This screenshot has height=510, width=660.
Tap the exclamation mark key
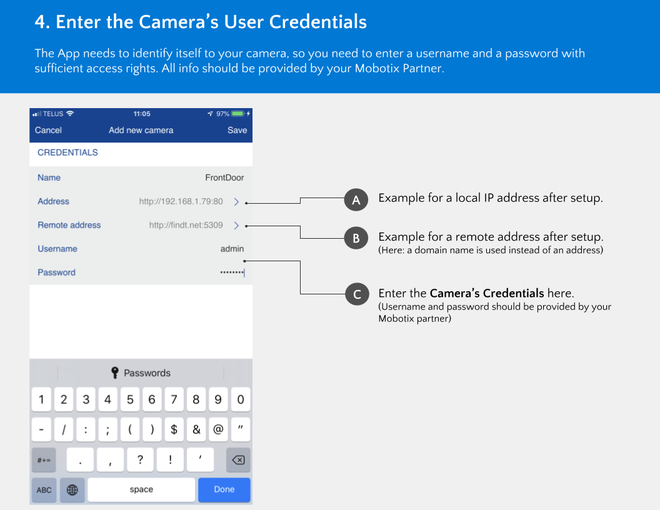point(170,460)
